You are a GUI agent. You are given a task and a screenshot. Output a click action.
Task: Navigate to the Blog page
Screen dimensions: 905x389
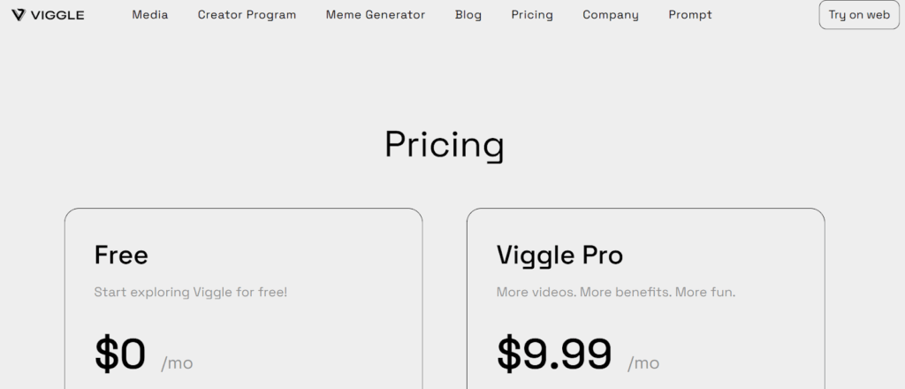(468, 15)
